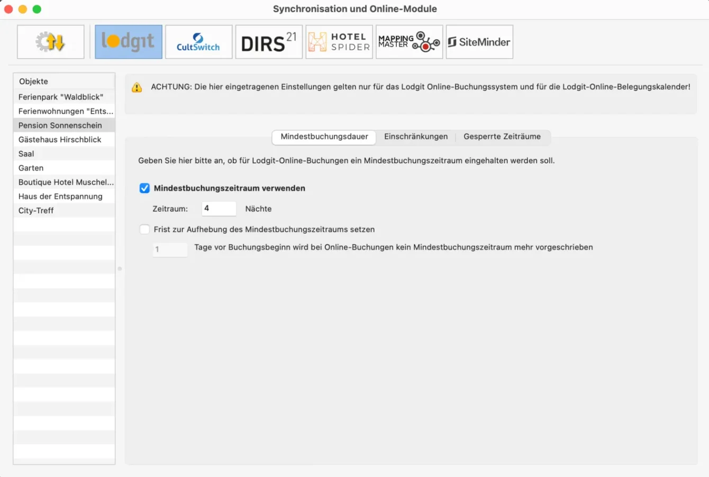Viewport: 709px width, 477px height.
Task: Select the Lodgit module icon
Action: tap(129, 42)
